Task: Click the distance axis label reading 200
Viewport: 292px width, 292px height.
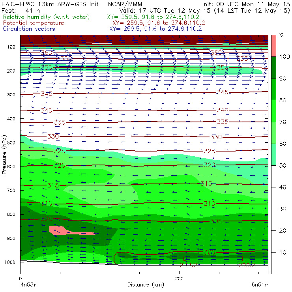Action: click(x=179, y=279)
